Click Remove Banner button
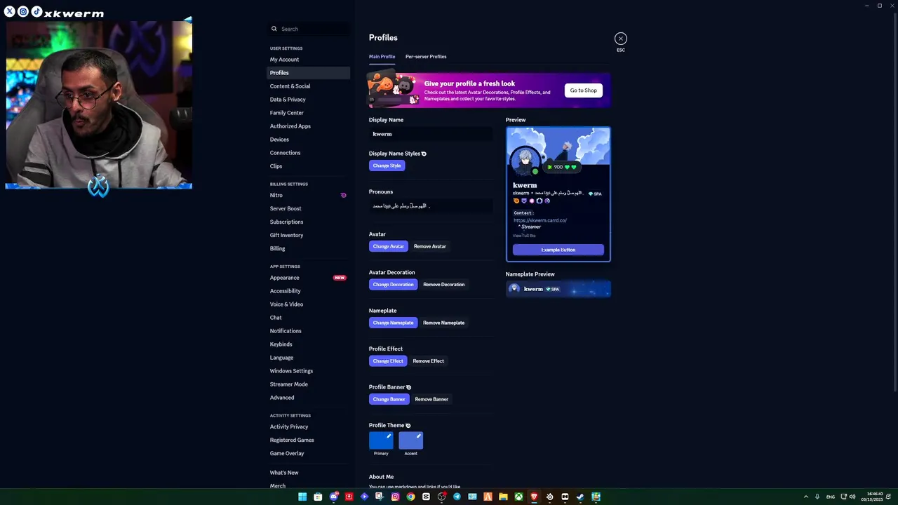The height and width of the screenshot is (505, 898). [431, 399]
